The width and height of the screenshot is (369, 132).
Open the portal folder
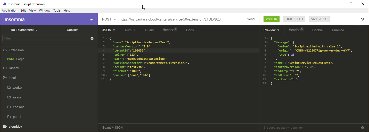pos(17,117)
